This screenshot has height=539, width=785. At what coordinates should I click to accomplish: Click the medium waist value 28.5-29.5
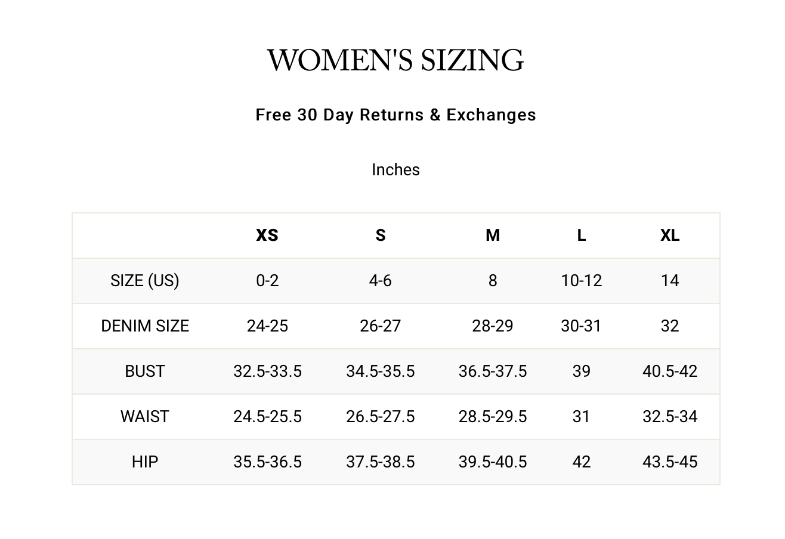493,417
